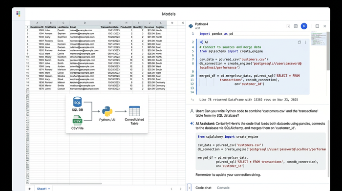This screenshot has width=342, height=191.
Task: Click the code minimap preview
Action: click(318, 39)
